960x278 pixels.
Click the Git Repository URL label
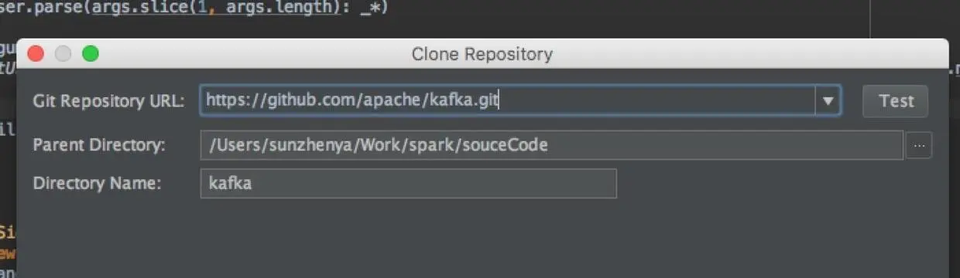point(108,101)
